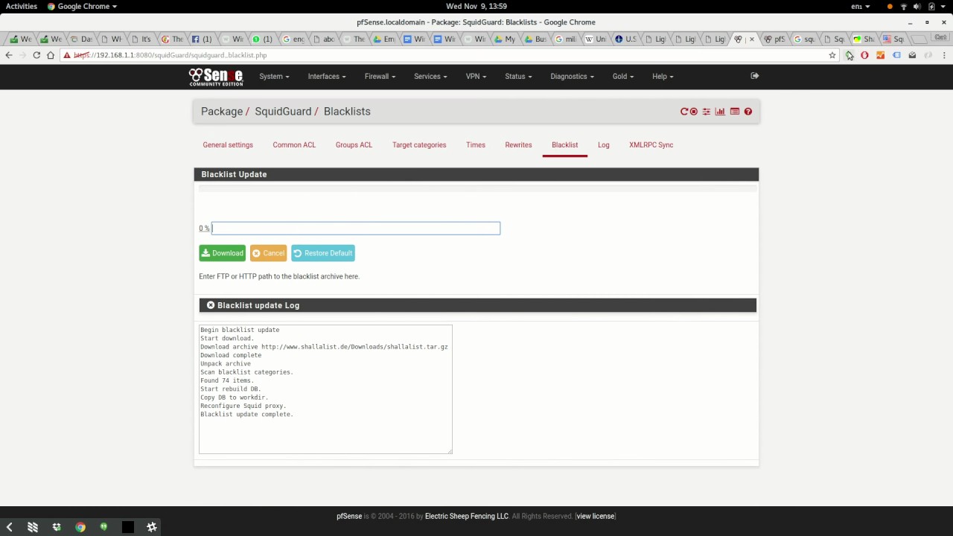The height and width of the screenshot is (536, 953).
Task: Click the orange Cancel button
Action: coord(268,253)
